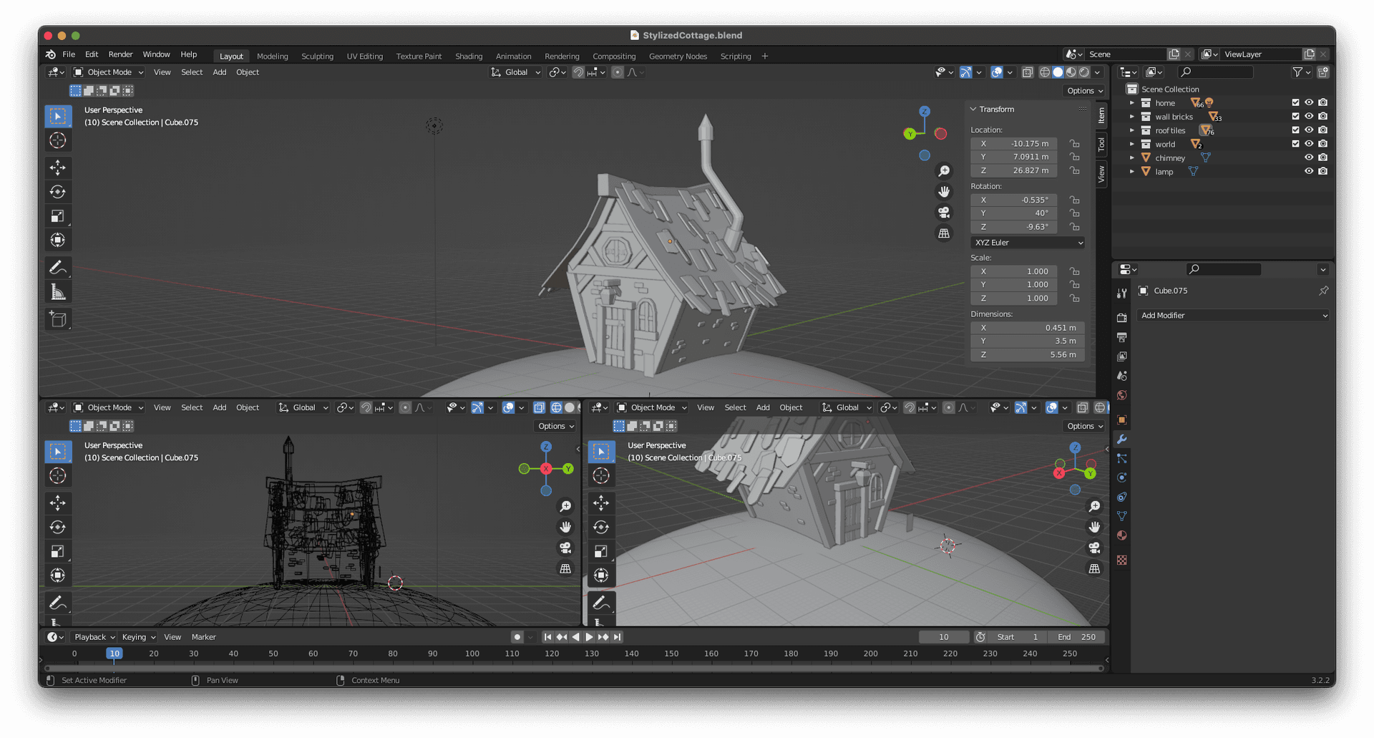The width and height of the screenshot is (1374, 738).
Task: Click the zoom view icon in the top viewport
Action: pyautogui.click(x=944, y=171)
